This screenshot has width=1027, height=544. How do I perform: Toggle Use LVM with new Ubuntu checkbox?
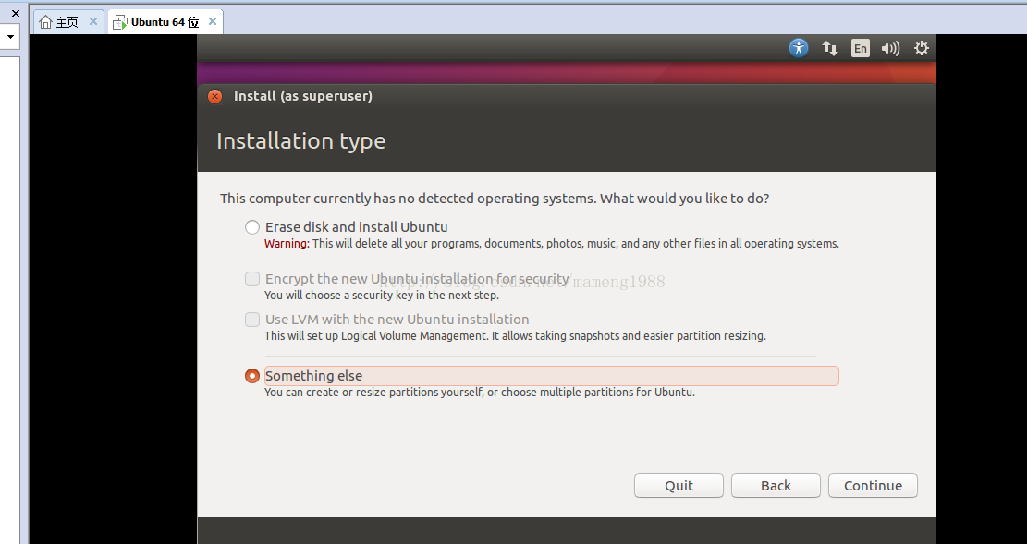tap(252, 320)
